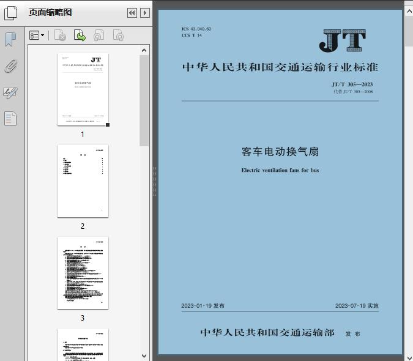Click the 2023-01-19 发布 date
The height and width of the screenshot is (361, 413).
pyautogui.click(x=203, y=306)
